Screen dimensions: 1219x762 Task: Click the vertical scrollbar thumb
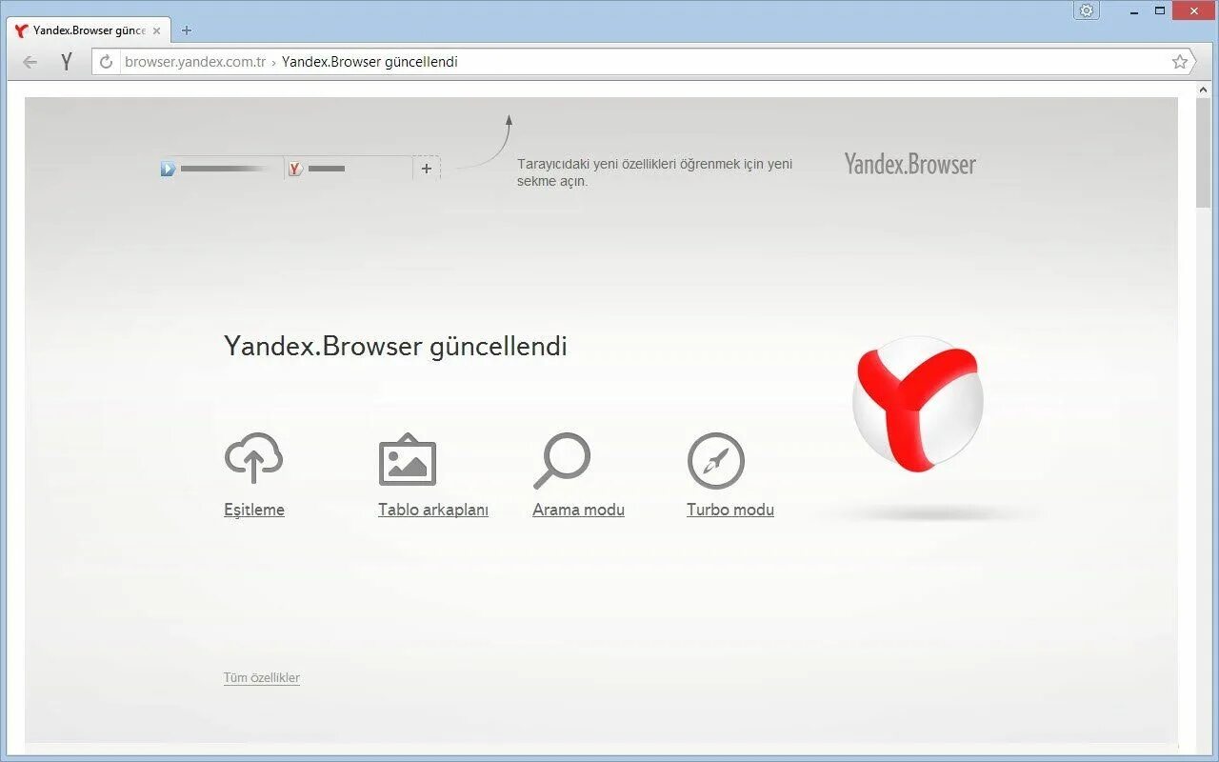pos(1204,152)
